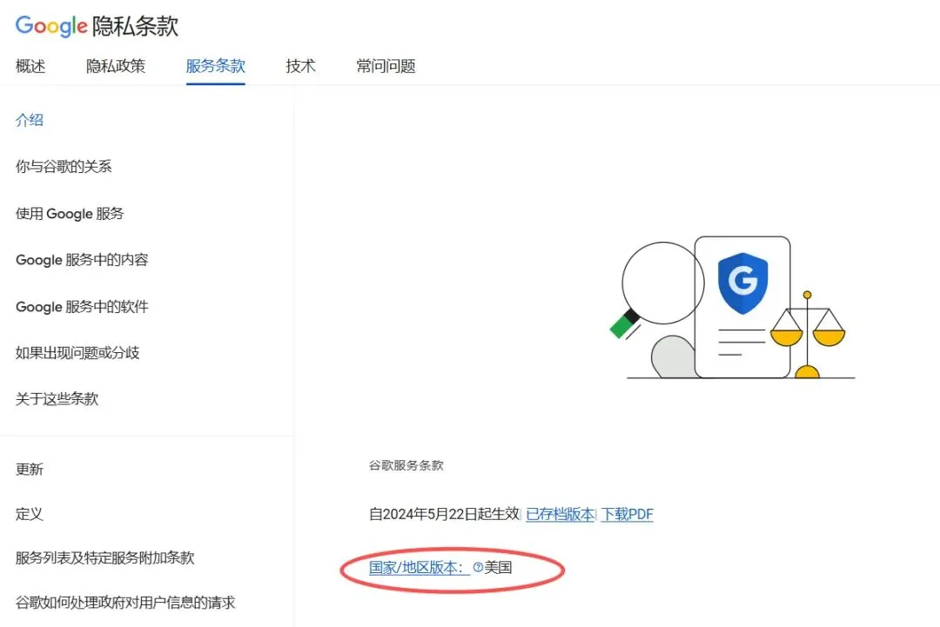
Task: Open the 已存档版本 link
Action: [x=561, y=515]
